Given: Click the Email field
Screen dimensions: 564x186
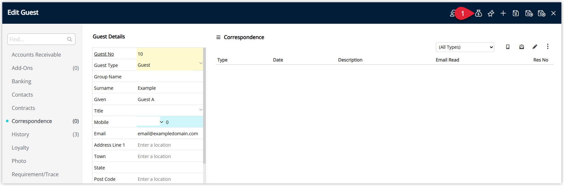Looking at the screenshot, I should pos(169,133).
